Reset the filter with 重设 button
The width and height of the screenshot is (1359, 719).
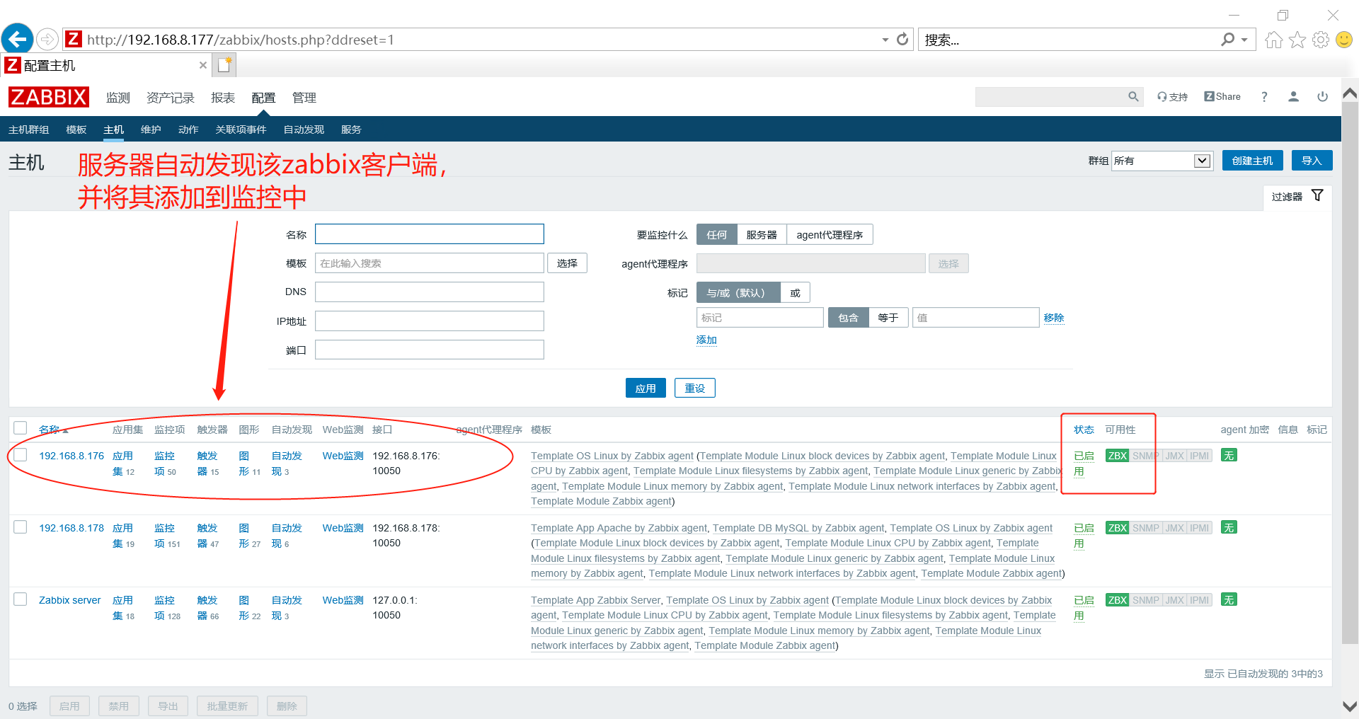tap(694, 388)
